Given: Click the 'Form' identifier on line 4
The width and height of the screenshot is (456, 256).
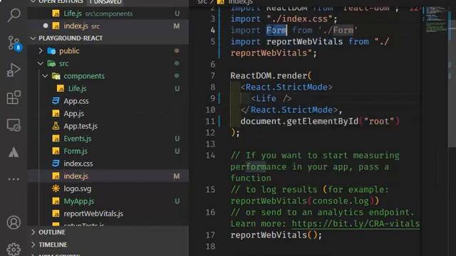Looking at the screenshot, I should (x=276, y=30).
